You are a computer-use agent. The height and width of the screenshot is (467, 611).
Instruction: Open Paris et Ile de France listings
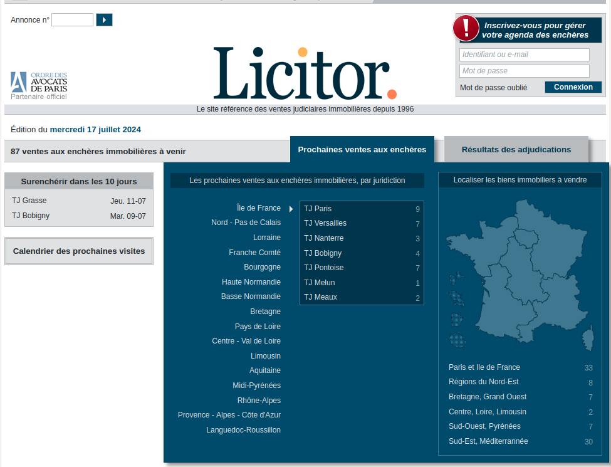coord(521,367)
